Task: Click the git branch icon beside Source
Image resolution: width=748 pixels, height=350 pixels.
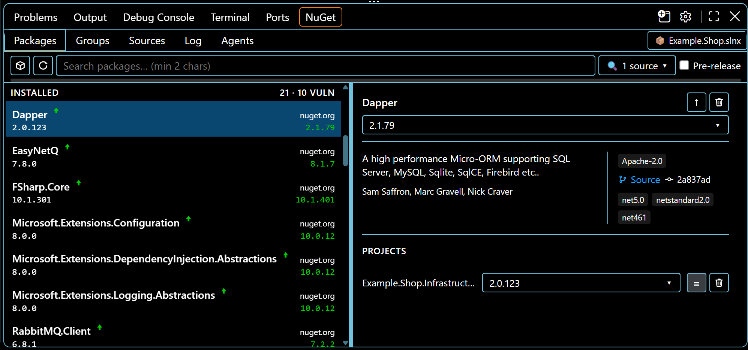Action: (x=622, y=180)
